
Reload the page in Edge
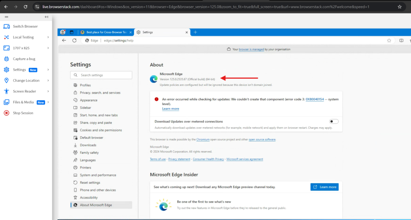(74, 40)
